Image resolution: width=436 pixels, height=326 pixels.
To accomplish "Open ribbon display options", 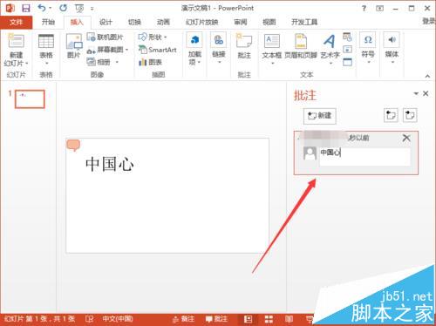I will pos(379,9).
